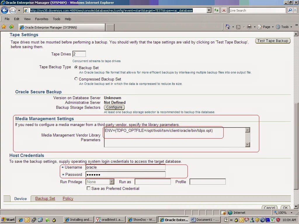Image resolution: width=299 pixels, height=224 pixels.
Task: Click the taskbar help question icon
Action: tap(226, 220)
